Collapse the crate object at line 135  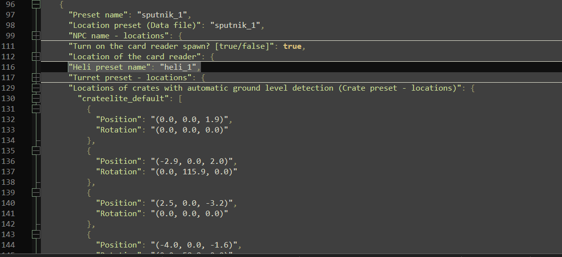click(x=35, y=151)
